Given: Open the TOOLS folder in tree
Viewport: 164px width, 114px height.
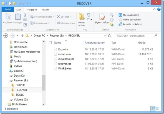Looking at the screenshot, I should (20, 95).
